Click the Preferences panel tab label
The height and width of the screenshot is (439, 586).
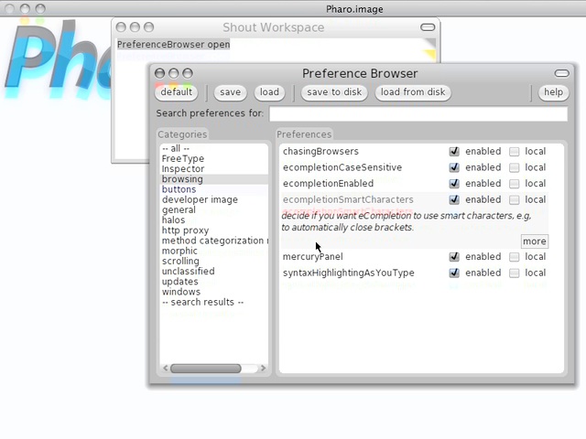coord(304,134)
